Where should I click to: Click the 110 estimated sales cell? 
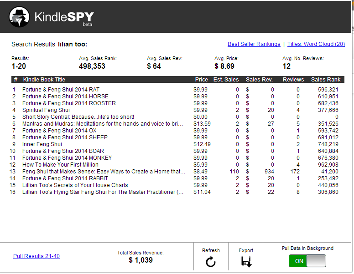[234, 172]
